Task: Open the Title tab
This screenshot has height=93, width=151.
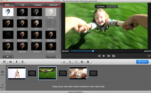Action: click(23, 5)
